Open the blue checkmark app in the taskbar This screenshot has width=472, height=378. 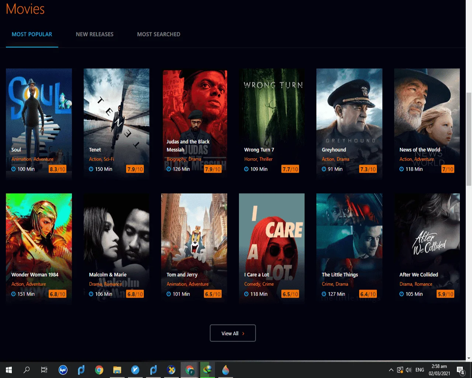coord(135,370)
